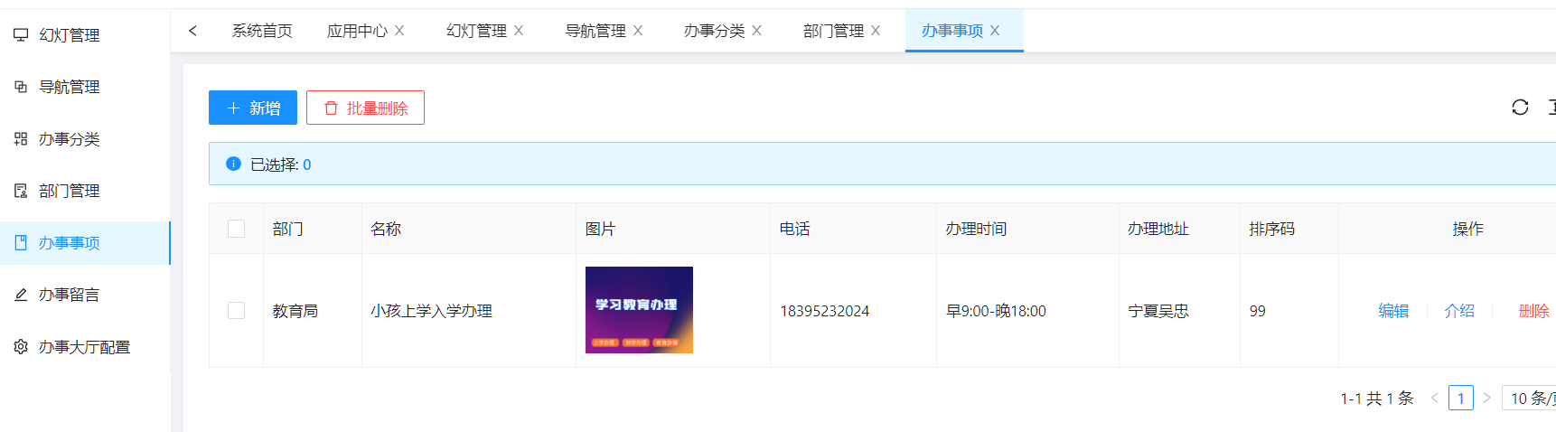Close the 导航管理 tab
The image size is (1556, 432).
[x=638, y=31]
